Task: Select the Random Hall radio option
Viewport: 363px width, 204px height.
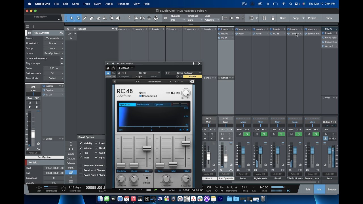Action: [x=140, y=96]
